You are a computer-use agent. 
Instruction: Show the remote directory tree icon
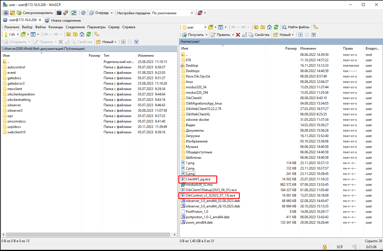[315, 27]
